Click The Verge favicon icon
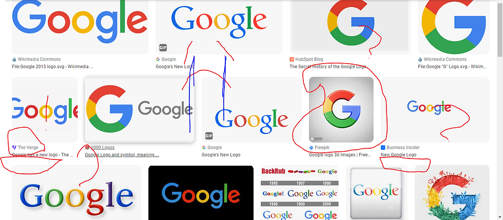 tap(14, 148)
